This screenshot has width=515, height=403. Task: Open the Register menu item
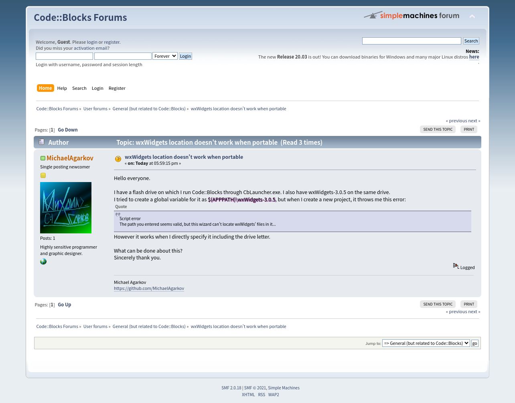tap(117, 88)
